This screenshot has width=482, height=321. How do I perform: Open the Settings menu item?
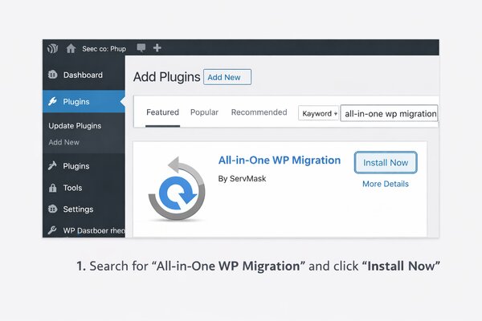tap(84, 209)
